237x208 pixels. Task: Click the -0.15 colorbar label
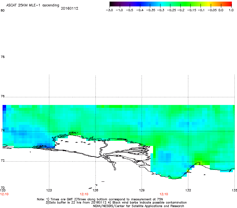coord(192,10)
